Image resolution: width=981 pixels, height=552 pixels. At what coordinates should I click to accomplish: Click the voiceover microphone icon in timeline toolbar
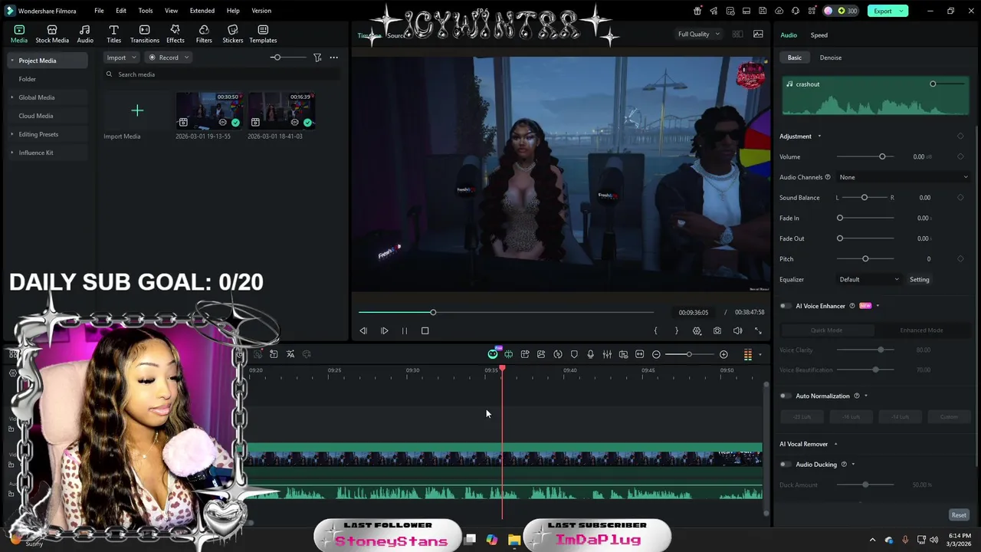point(590,354)
